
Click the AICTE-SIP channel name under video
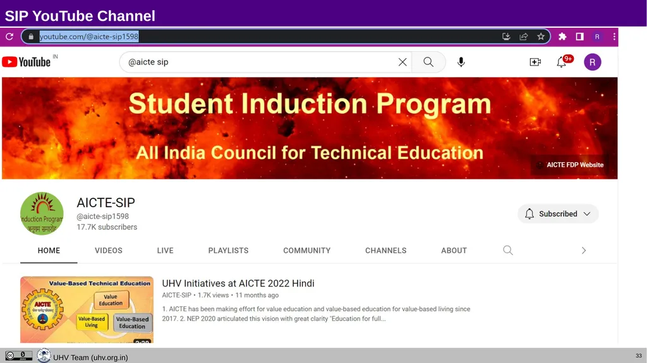click(x=177, y=295)
